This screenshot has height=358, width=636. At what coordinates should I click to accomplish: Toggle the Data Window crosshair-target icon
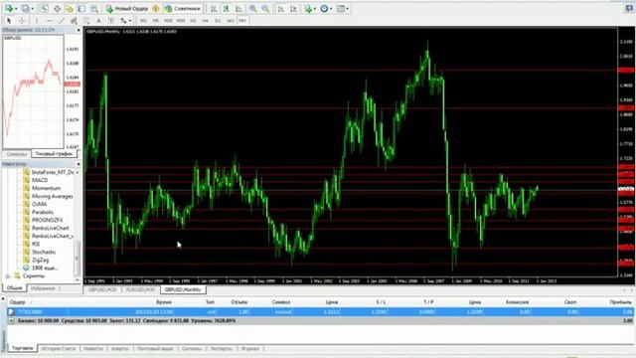58,9
